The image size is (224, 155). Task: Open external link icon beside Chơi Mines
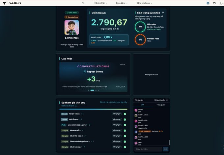81,147
